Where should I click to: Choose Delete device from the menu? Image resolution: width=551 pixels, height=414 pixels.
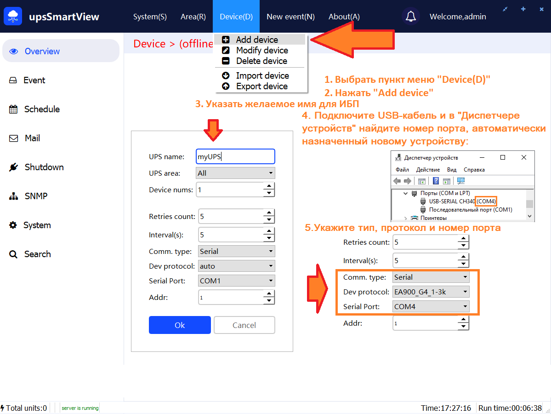coord(260,61)
